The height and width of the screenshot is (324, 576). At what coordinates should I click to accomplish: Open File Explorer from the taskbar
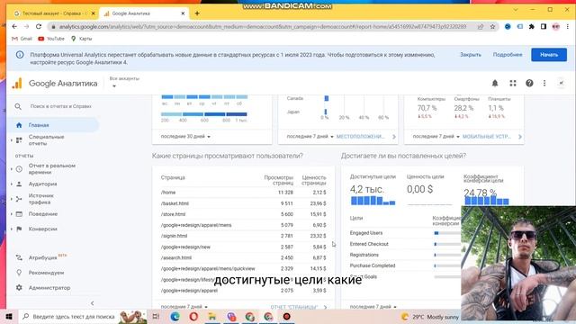pos(212,316)
